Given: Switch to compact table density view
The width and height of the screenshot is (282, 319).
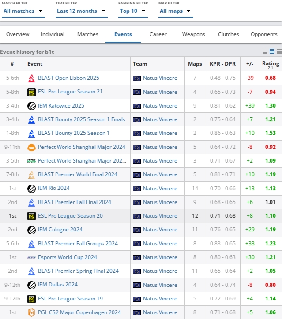Looking at the screenshot, I should tap(265, 51).
